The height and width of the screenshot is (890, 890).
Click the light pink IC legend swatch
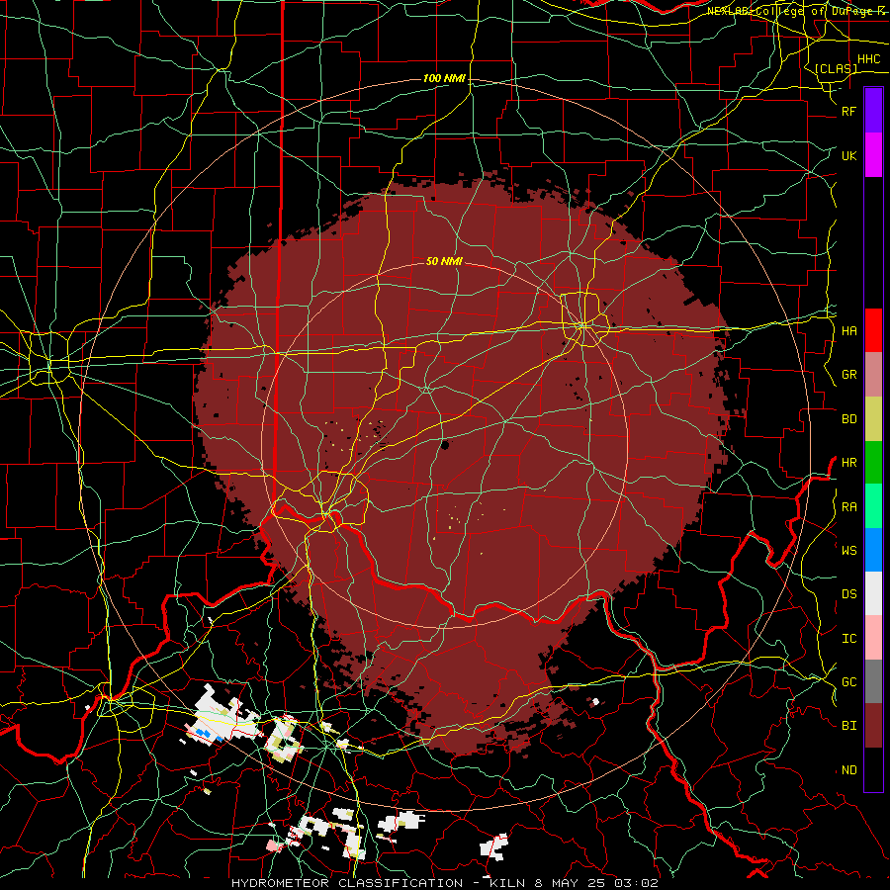tap(873, 638)
